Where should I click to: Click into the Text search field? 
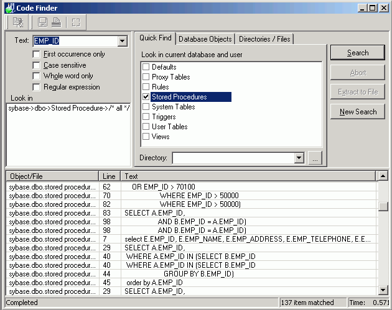(x=75, y=41)
